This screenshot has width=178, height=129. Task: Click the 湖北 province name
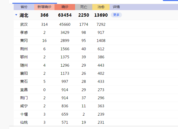click(x=24, y=15)
